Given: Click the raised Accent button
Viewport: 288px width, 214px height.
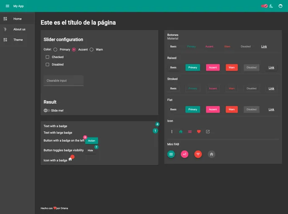Looking at the screenshot, I should click(x=213, y=67).
